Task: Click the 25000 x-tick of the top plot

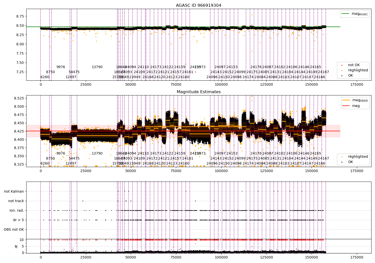Action: click(x=86, y=85)
